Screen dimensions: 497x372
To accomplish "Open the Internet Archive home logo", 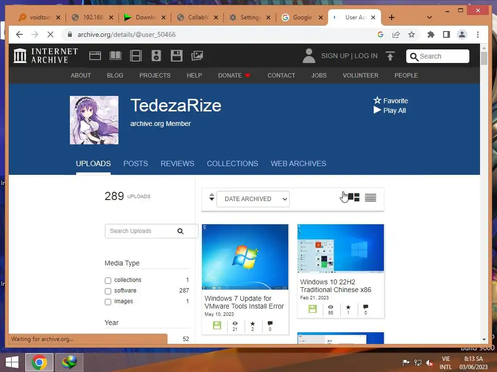I will [46, 56].
